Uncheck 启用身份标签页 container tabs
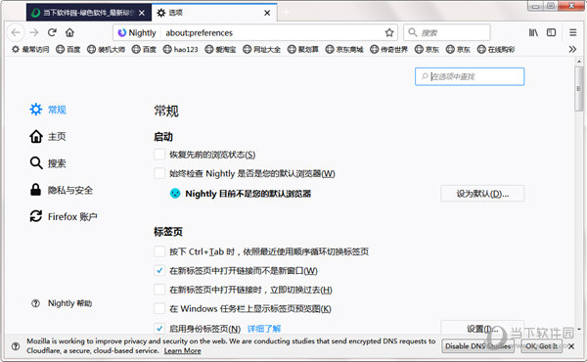This screenshot has height=362, width=587. (159, 329)
